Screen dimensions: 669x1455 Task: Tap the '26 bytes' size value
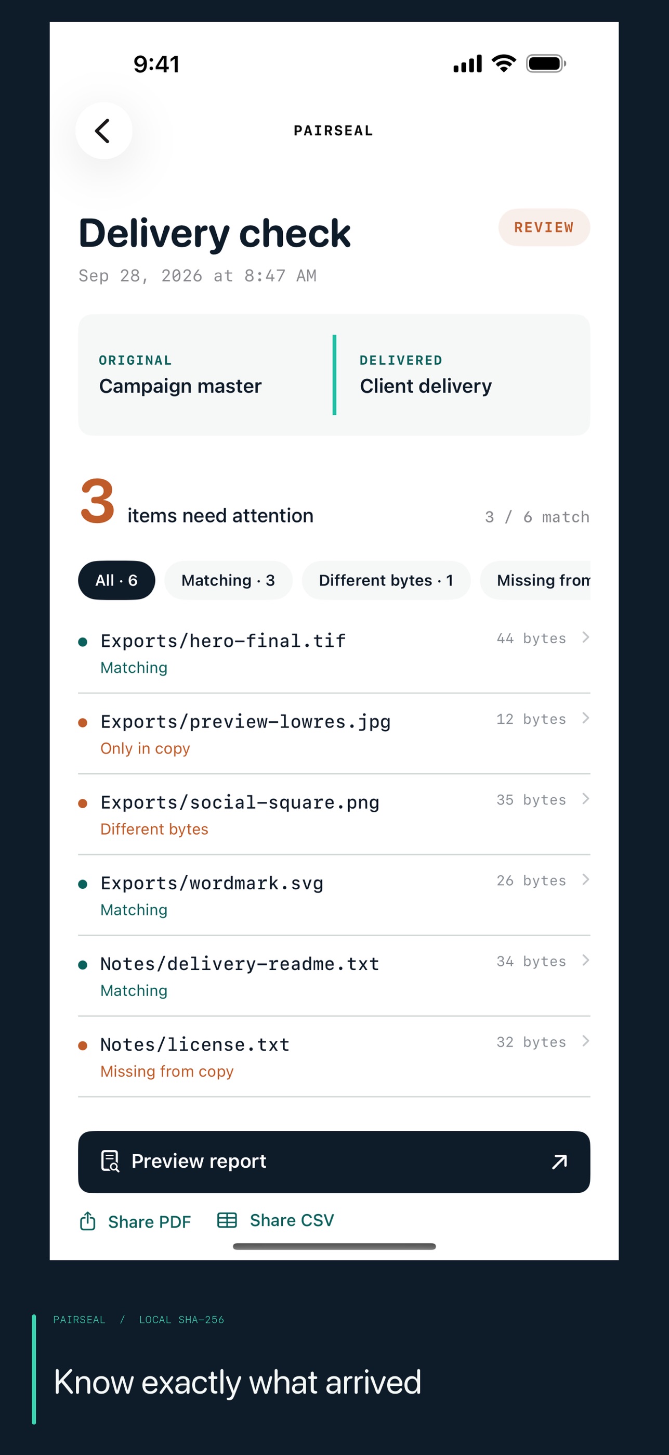coord(531,880)
